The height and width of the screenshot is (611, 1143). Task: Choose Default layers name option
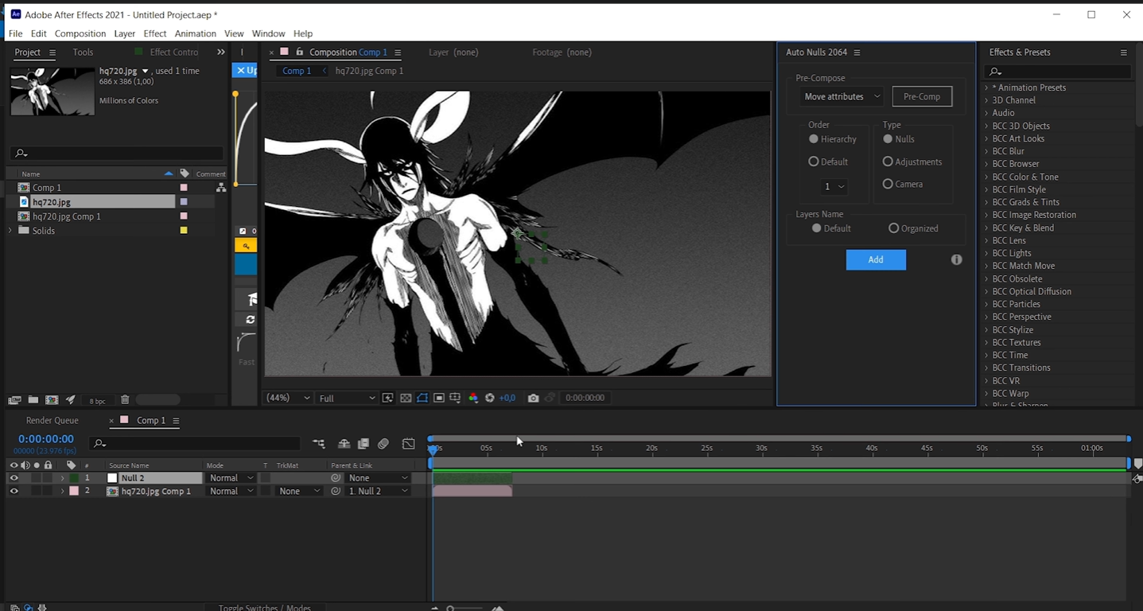[817, 228]
